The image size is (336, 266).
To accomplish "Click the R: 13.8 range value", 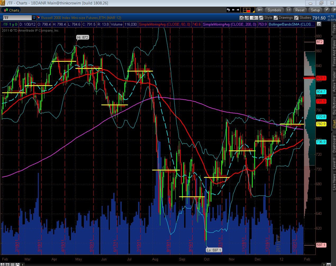I will (x=103, y=24).
